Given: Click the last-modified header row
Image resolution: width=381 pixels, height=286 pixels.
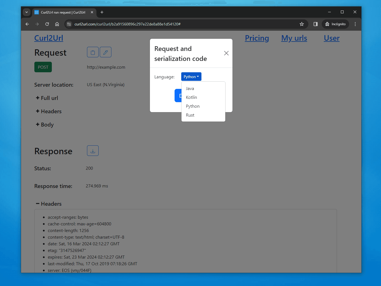Looking at the screenshot, I should click(93, 264).
